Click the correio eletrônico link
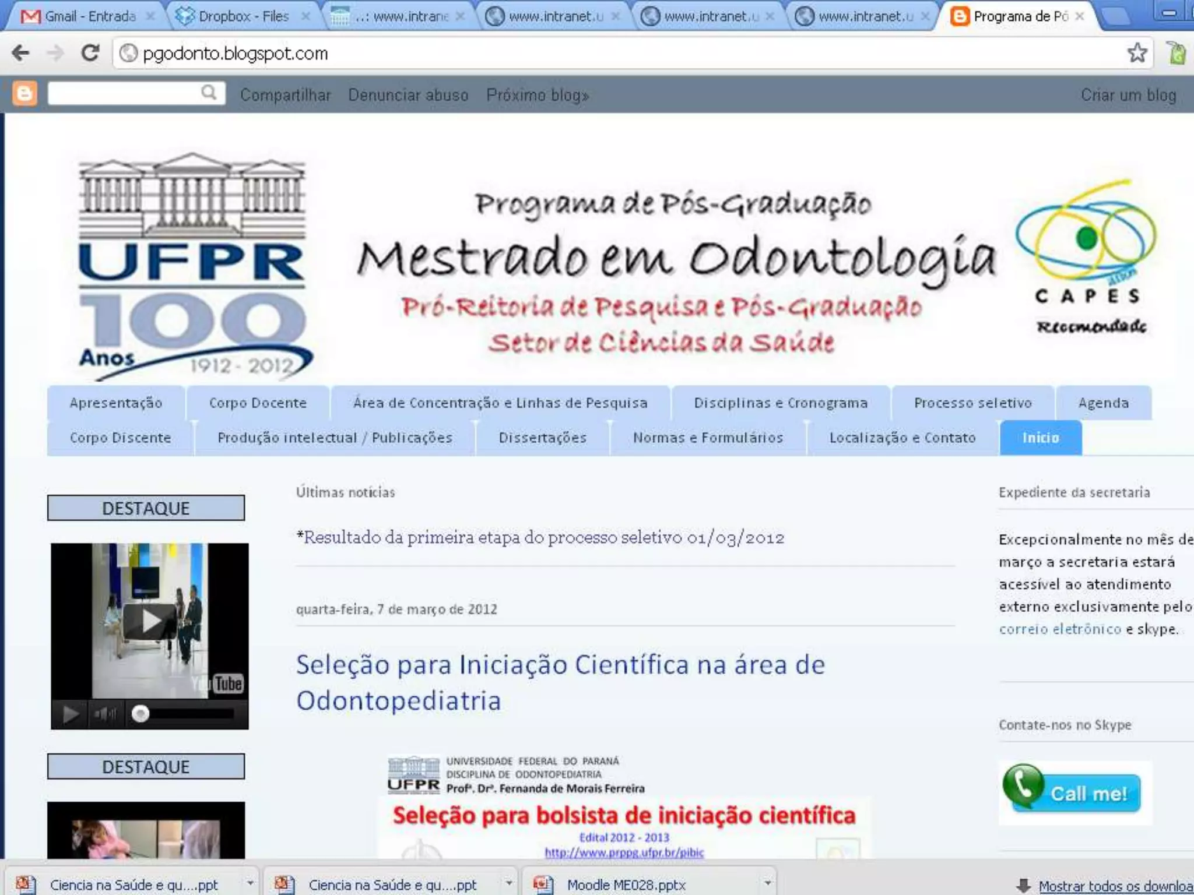 pos(1060,629)
